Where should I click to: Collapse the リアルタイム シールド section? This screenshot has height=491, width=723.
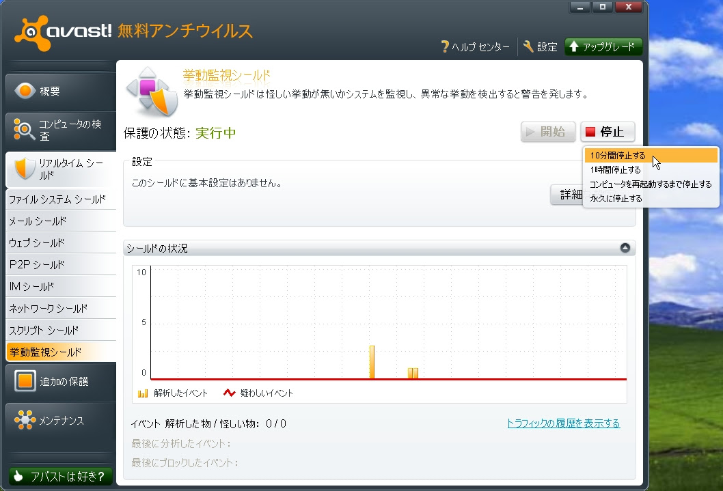pyautogui.click(x=61, y=169)
